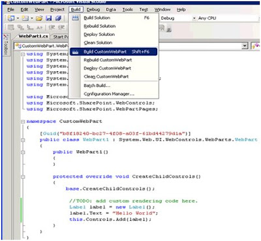Switch to the WebPart1.cs tab

pyautogui.click(x=33, y=37)
